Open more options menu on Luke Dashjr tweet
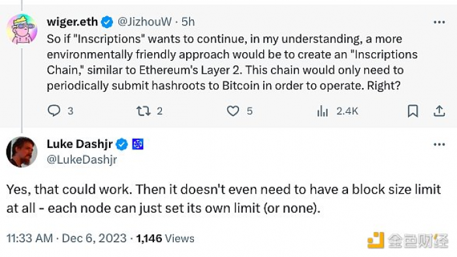Viewport: 457px width, 257px height. (439, 144)
